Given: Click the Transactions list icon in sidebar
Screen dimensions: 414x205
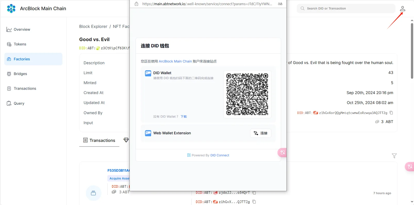Looking at the screenshot, I should pos(9,88).
